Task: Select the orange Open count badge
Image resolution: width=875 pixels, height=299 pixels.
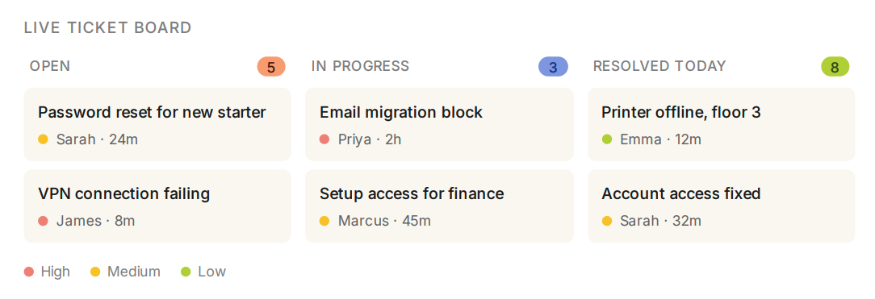Action: (271, 67)
